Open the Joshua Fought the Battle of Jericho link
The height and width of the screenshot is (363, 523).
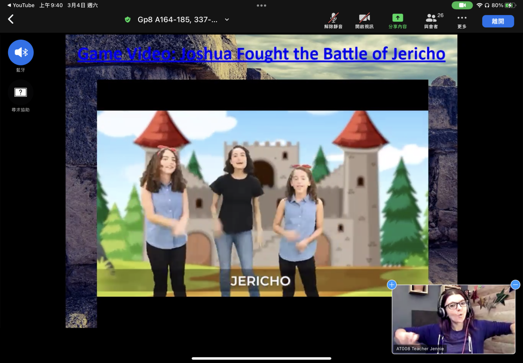coord(261,54)
